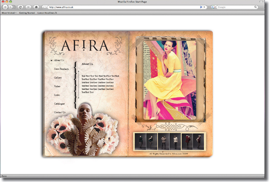The width and height of the screenshot is (272, 182).
Task: Click the search magnifier icon
Action: (x=255, y=7)
